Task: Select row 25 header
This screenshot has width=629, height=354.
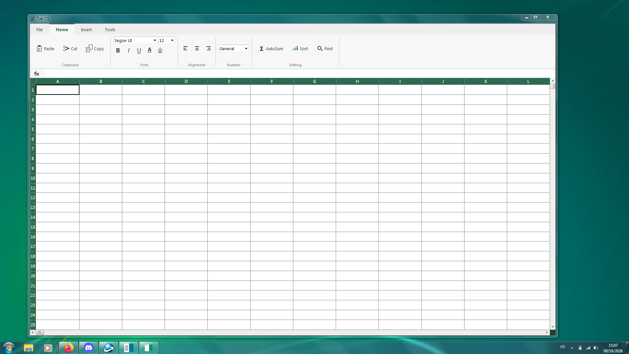Action: (x=33, y=325)
